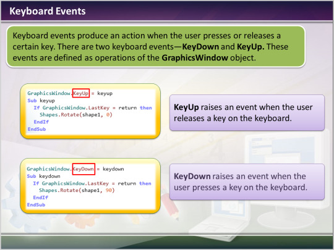Click the bold KeyDown text in green box
334x250 pixels.
(x=200, y=46)
